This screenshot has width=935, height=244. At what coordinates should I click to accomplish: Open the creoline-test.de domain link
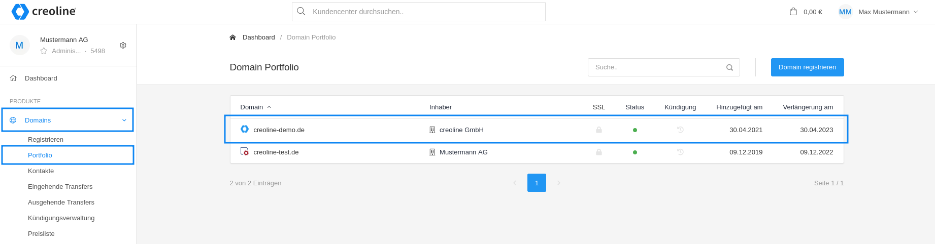tap(276, 152)
